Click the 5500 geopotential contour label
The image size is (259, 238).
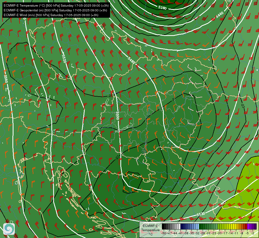click(x=117, y=116)
